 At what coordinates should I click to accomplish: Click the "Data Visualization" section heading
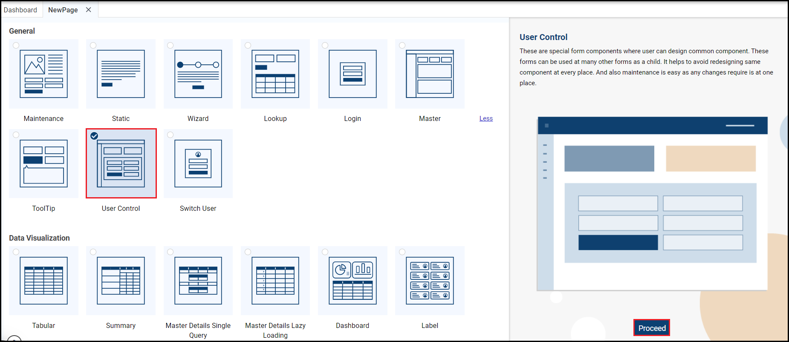click(x=39, y=238)
